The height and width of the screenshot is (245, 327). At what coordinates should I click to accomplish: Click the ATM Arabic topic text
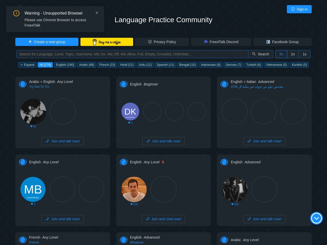coord(257,87)
